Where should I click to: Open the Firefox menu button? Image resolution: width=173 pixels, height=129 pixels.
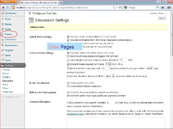tap(8, 2)
